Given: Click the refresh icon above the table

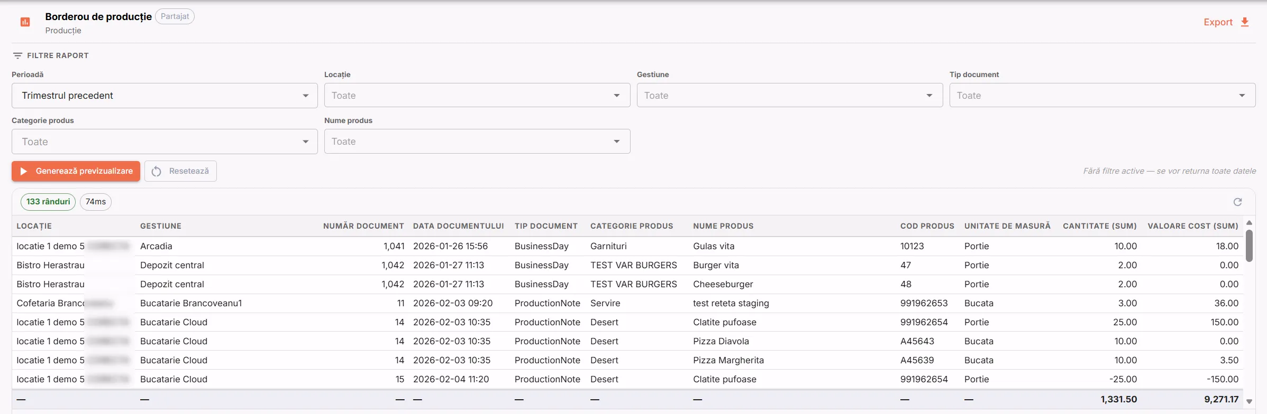Looking at the screenshot, I should click(x=1237, y=202).
